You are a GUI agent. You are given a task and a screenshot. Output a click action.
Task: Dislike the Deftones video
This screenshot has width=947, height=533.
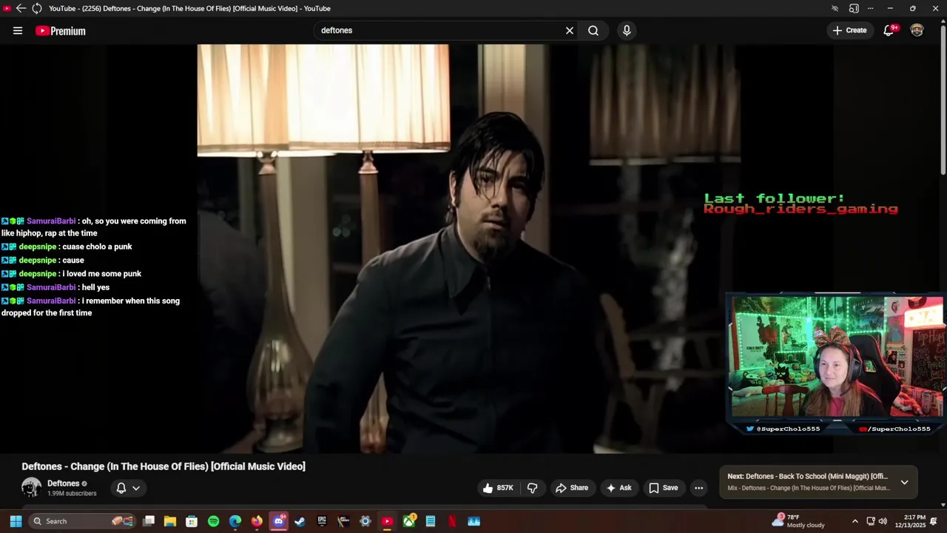(532, 488)
